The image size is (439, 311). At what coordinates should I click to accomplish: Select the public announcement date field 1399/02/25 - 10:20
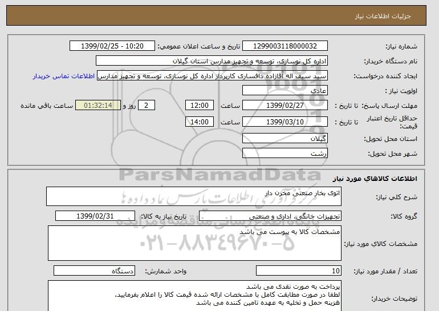click(x=112, y=46)
